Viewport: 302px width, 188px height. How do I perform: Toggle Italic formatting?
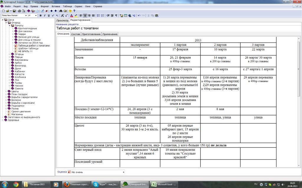coord(45,16)
